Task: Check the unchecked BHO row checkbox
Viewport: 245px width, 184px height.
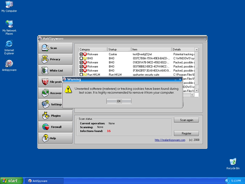Action: pyautogui.click(x=81, y=58)
